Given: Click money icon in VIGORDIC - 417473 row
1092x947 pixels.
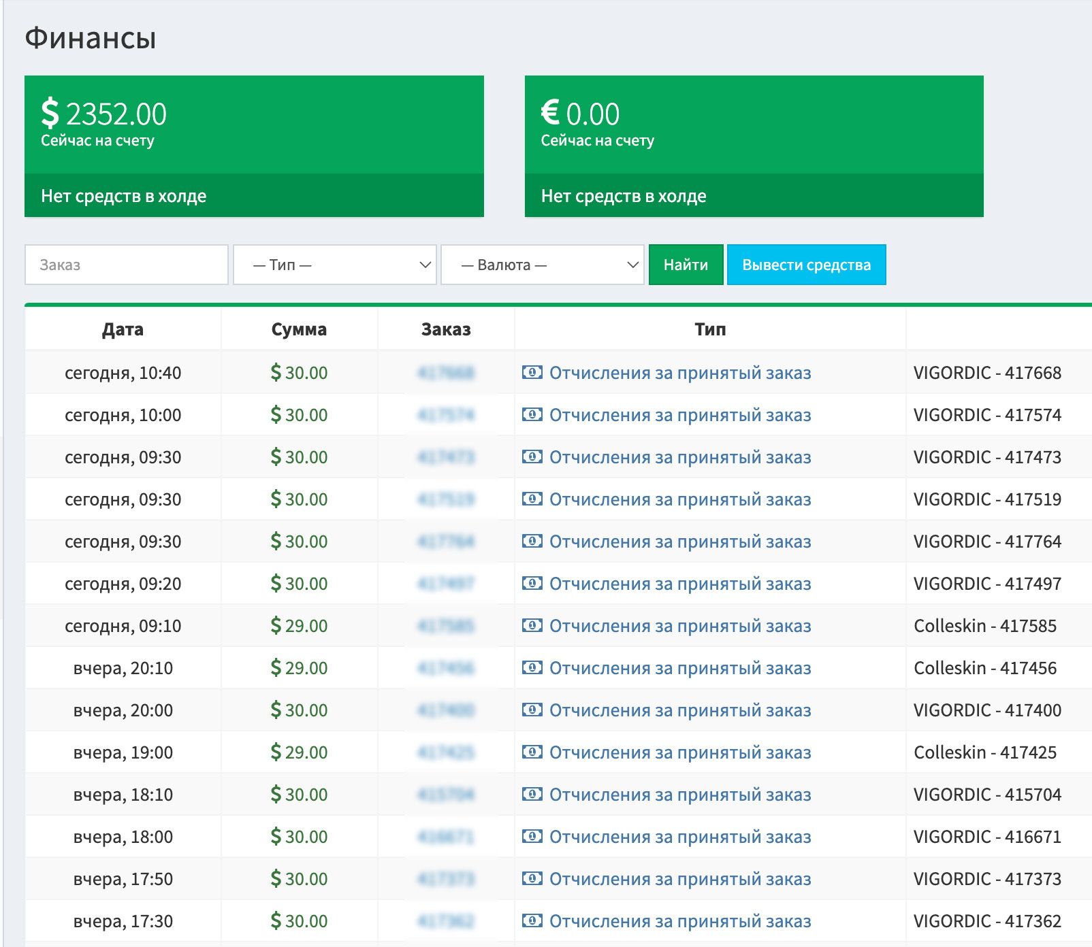Looking at the screenshot, I should tap(532, 456).
